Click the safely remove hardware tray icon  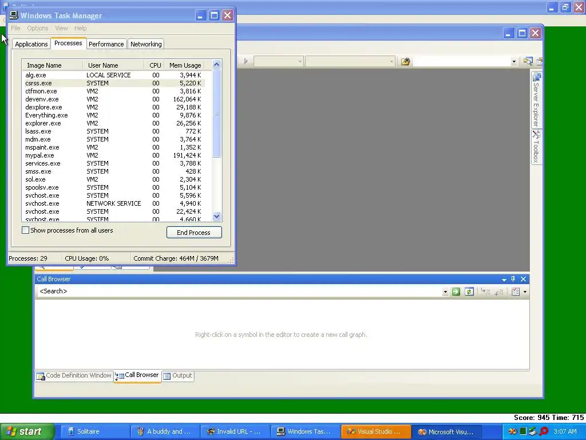[533, 431]
